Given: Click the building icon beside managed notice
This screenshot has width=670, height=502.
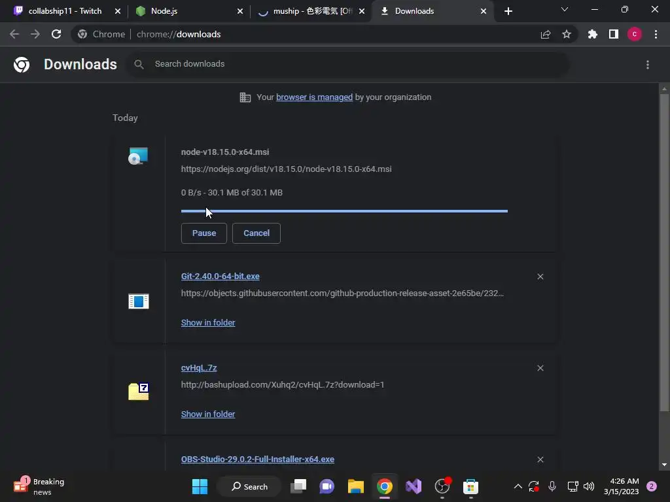Looking at the screenshot, I should click(x=245, y=97).
